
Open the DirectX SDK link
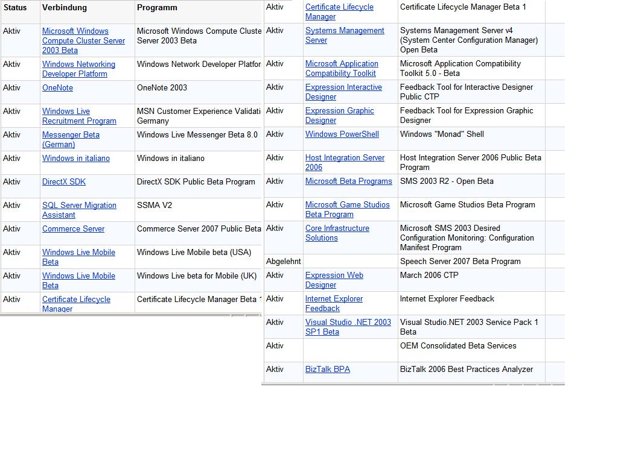coord(64,182)
